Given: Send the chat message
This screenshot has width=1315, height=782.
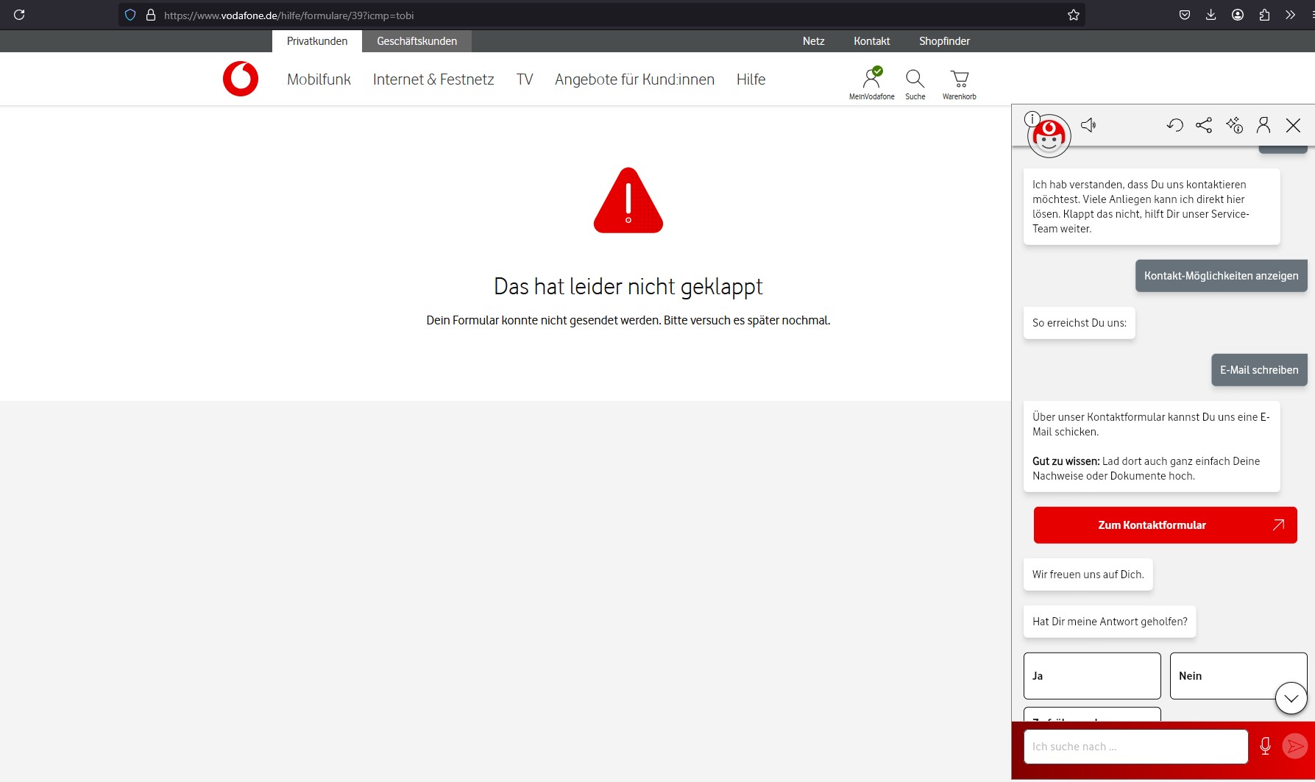Looking at the screenshot, I should 1295,746.
